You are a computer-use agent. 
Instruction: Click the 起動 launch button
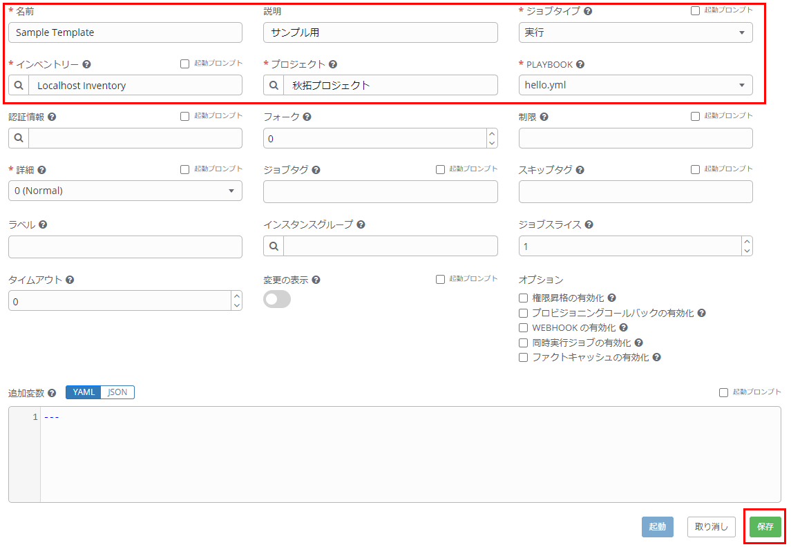657,526
